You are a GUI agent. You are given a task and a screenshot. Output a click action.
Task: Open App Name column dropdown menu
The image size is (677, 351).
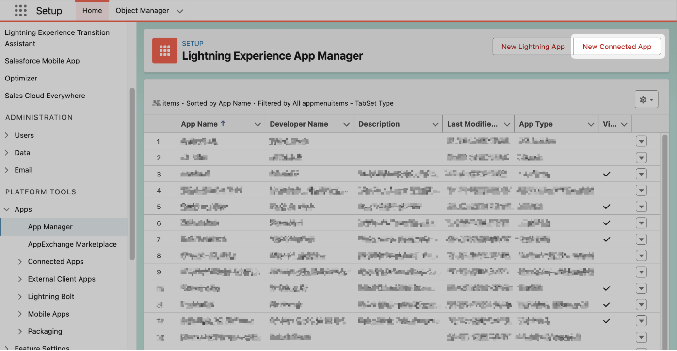[258, 124]
